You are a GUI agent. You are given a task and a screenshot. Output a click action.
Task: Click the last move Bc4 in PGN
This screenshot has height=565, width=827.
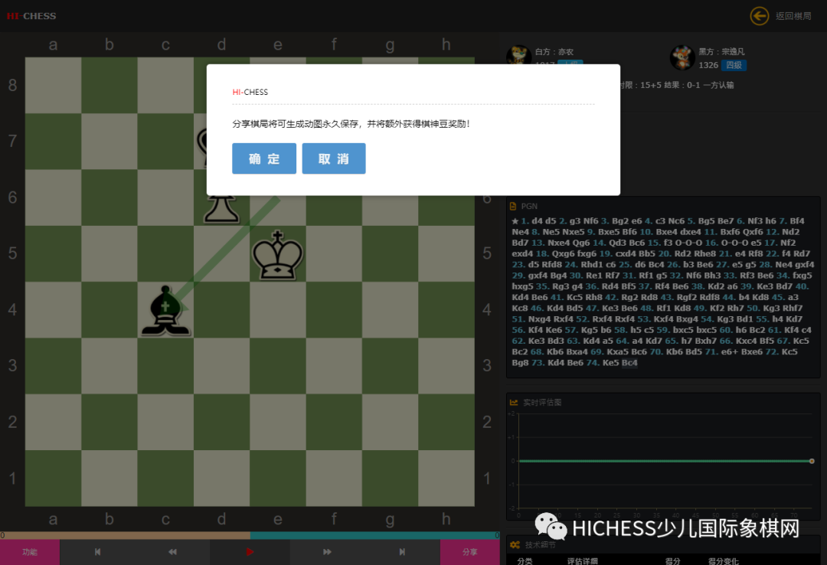(629, 363)
